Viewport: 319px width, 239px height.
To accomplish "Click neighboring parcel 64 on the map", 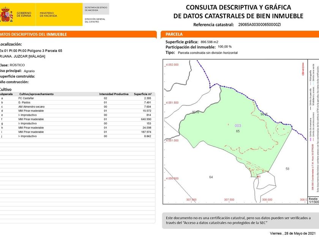I will click(211, 177).
